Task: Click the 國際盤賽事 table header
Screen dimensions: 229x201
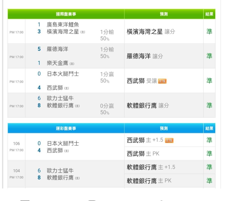Action: coord(66,14)
